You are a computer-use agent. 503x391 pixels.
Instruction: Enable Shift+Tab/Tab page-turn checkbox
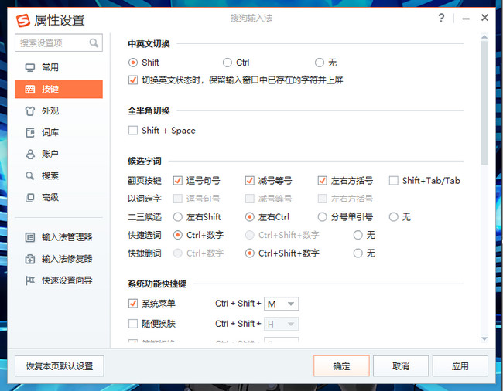tap(394, 181)
